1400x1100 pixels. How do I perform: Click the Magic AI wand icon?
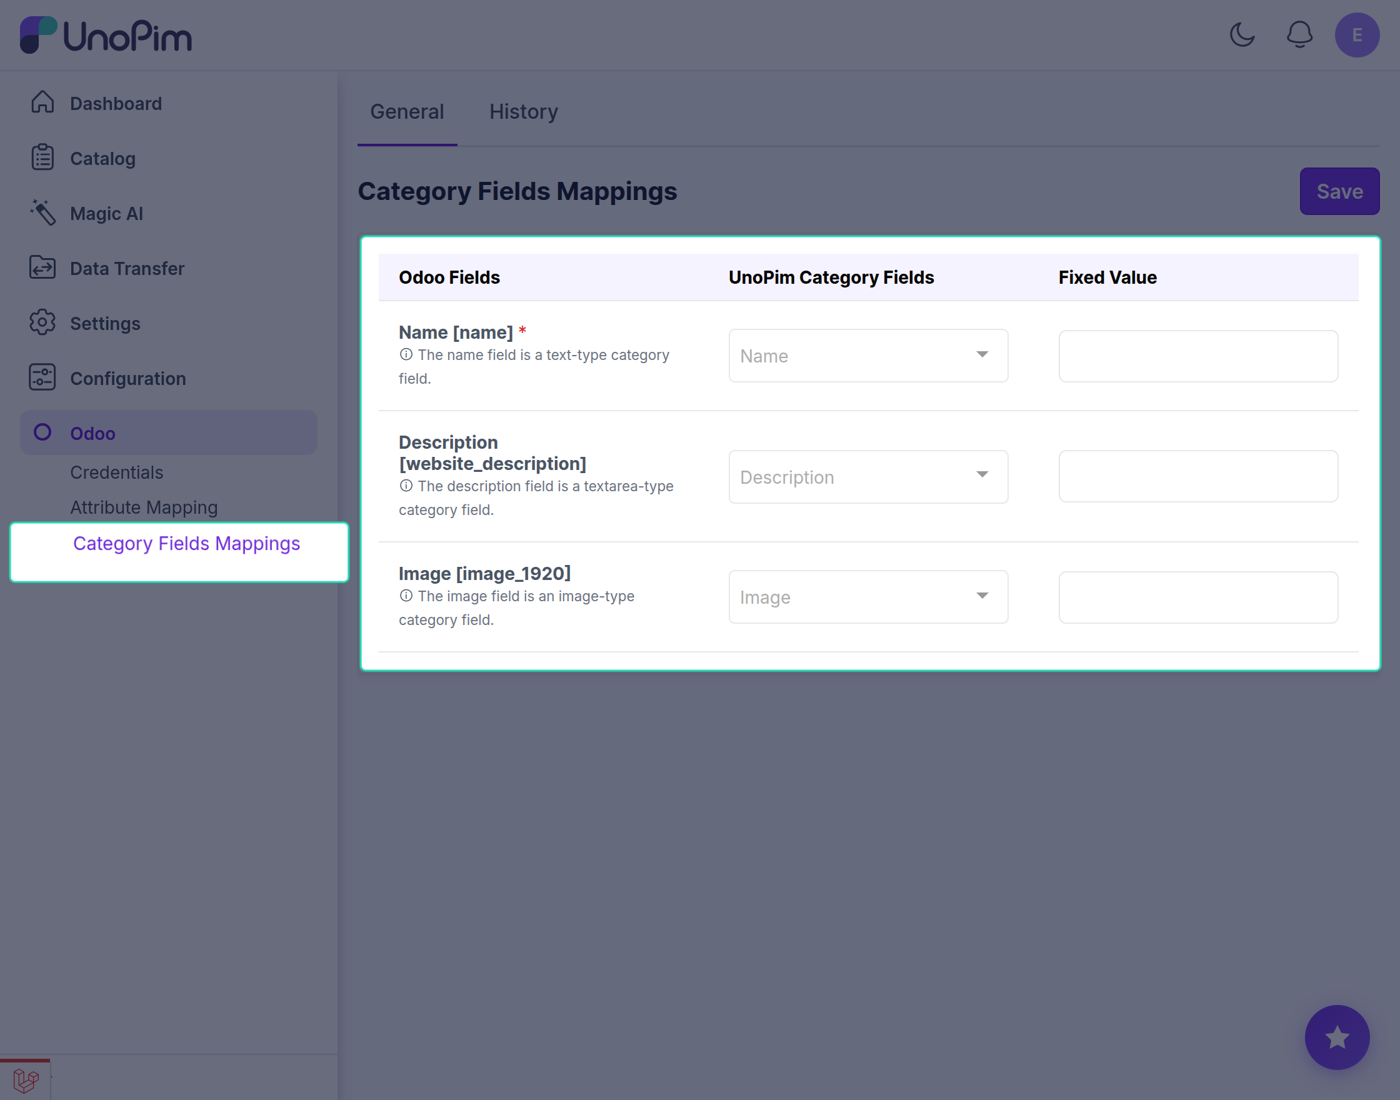[x=42, y=212]
